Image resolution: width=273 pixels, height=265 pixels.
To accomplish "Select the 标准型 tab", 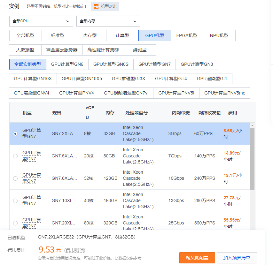I will [x=58, y=36].
